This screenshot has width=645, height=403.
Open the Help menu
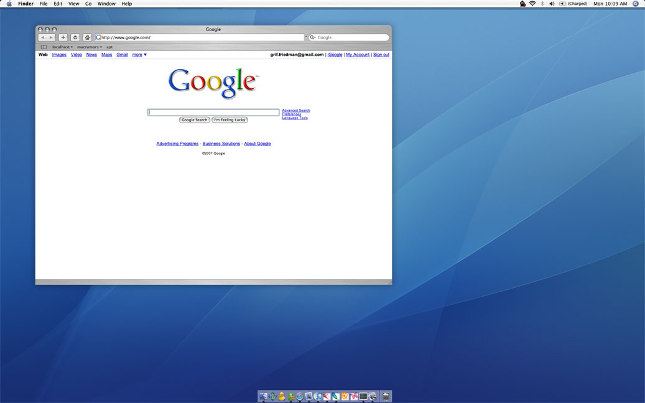[x=127, y=4]
